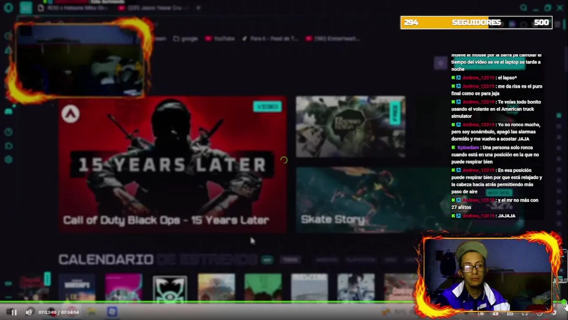
Task: Open the Para ti - Feed bookmark
Action: 270,39
